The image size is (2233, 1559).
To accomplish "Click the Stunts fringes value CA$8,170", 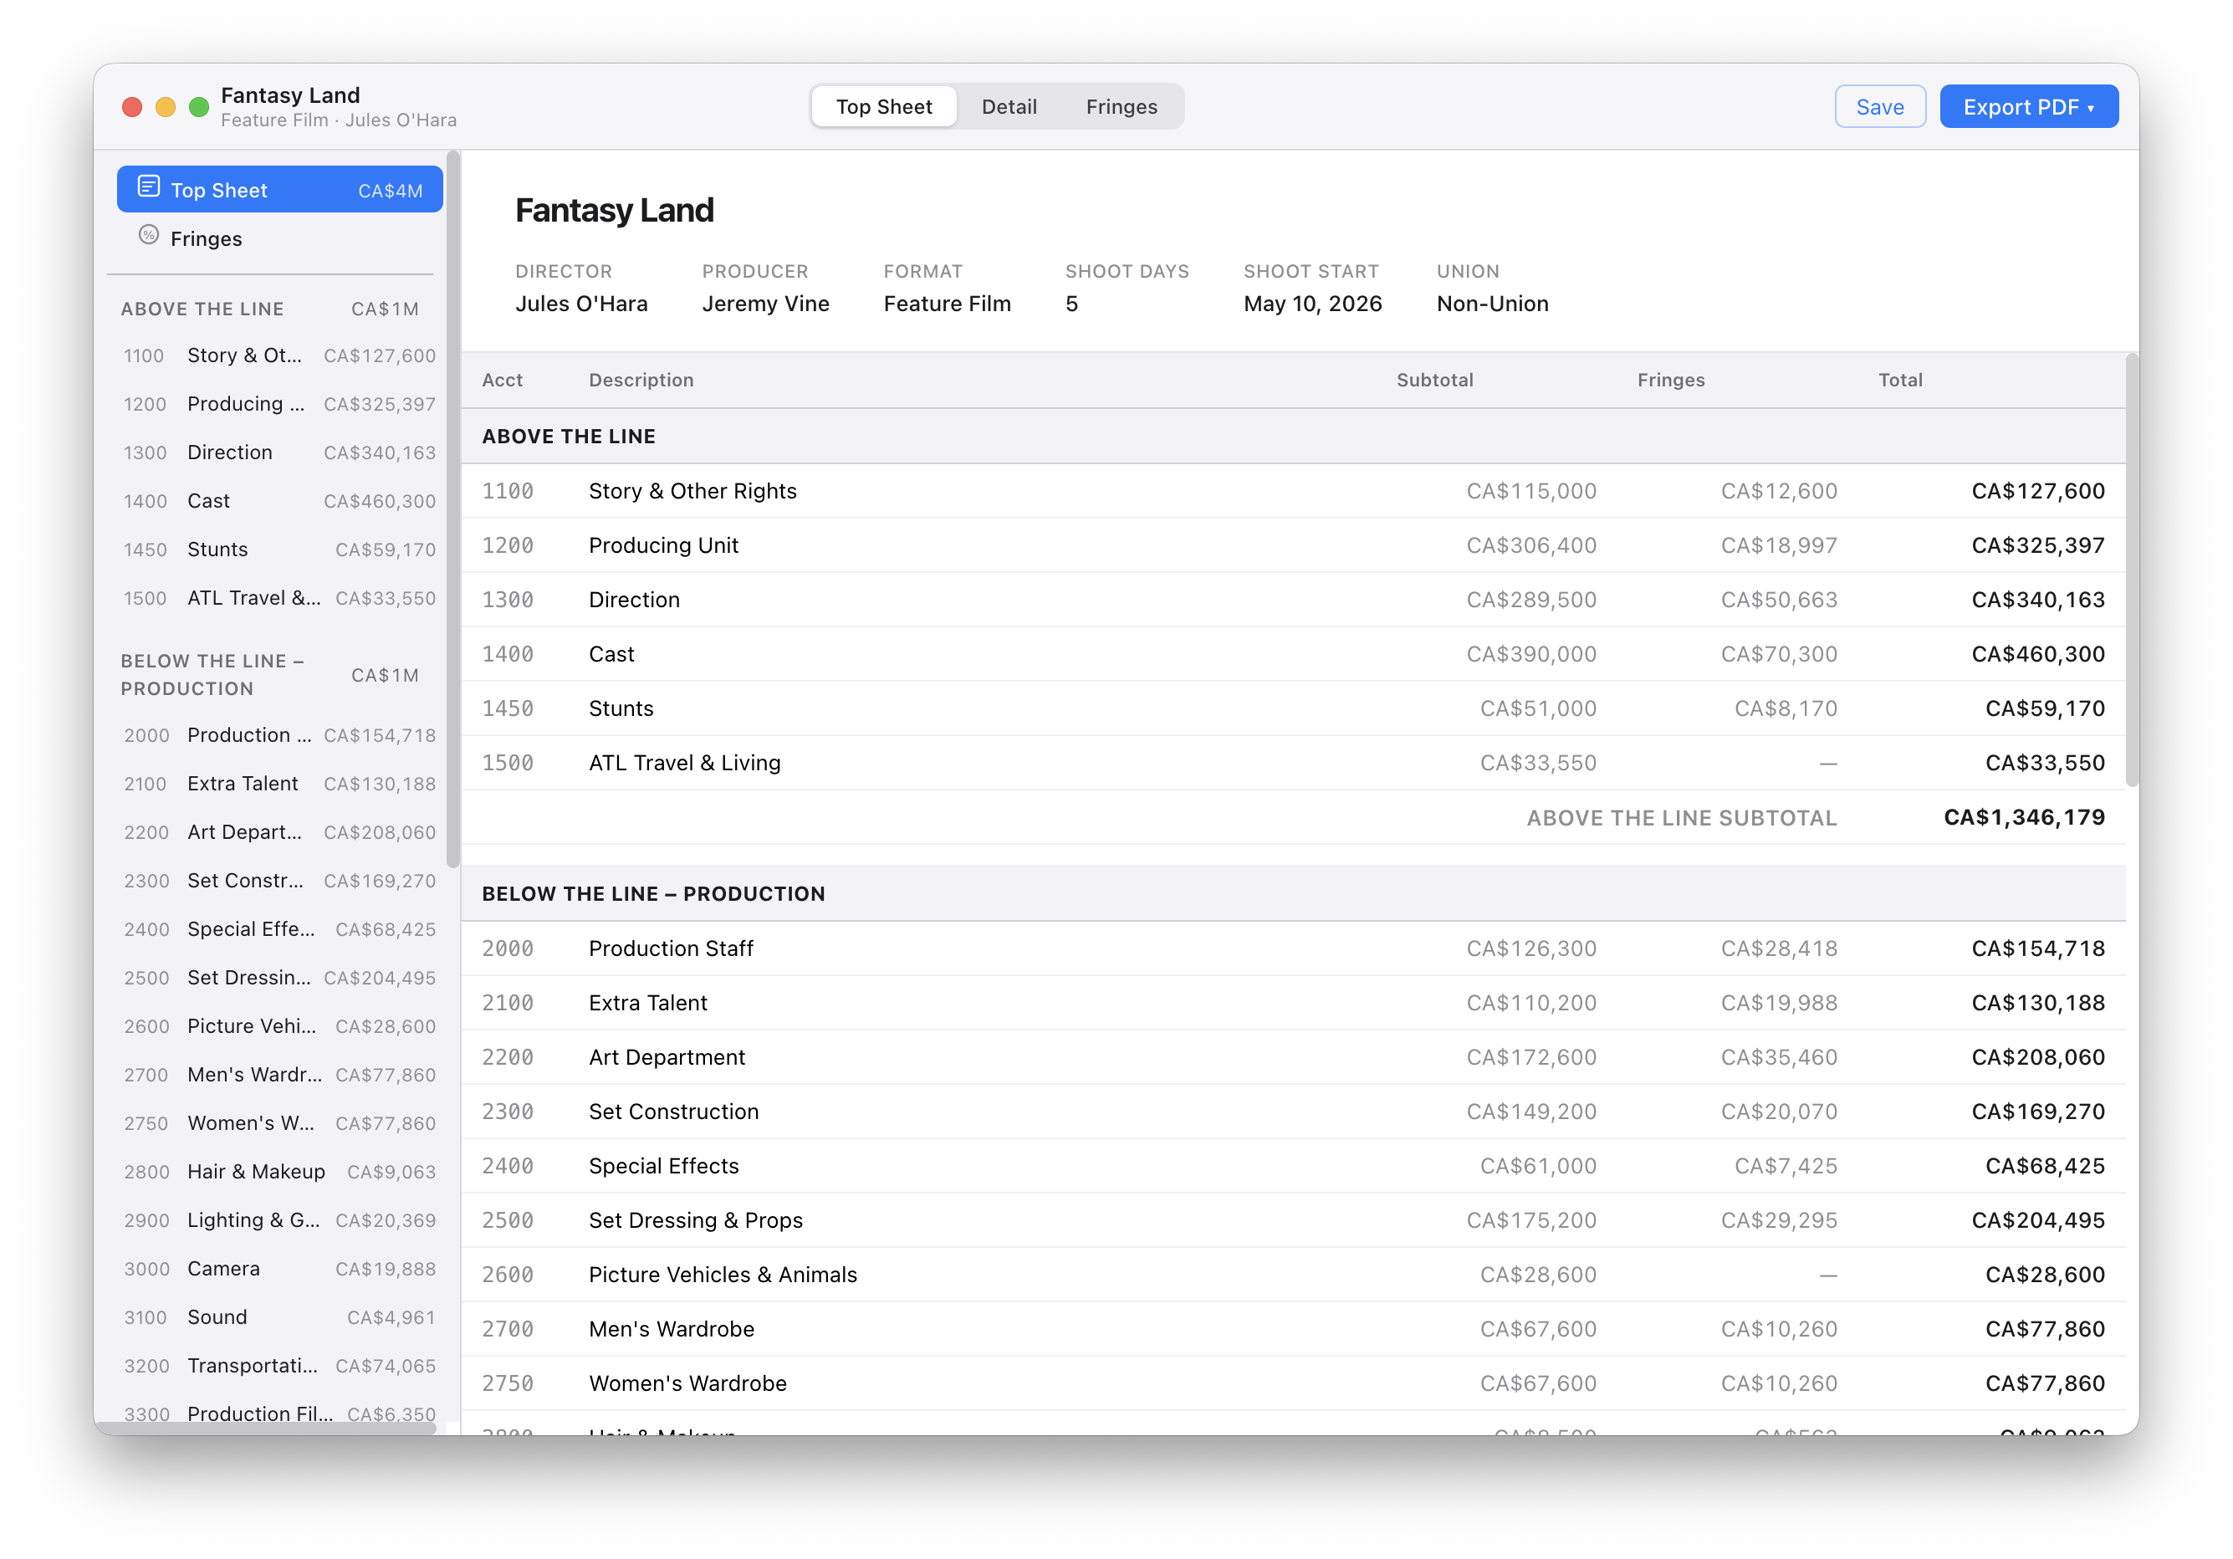I will point(1786,710).
